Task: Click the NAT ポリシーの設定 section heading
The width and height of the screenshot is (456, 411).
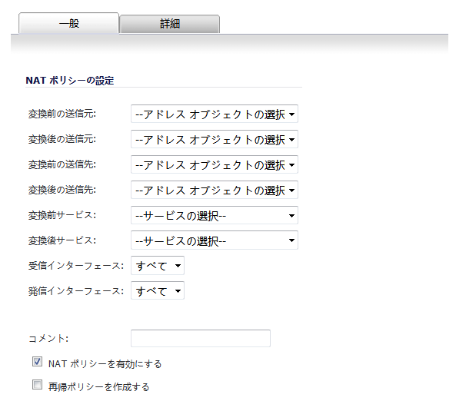Action: click(x=70, y=81)
